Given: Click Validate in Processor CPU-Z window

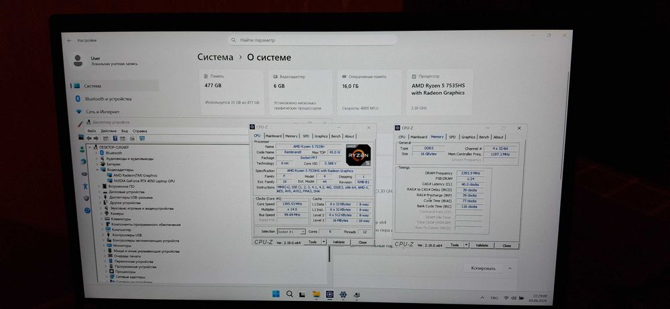Looking at the screenshot, I should (339, 242).
